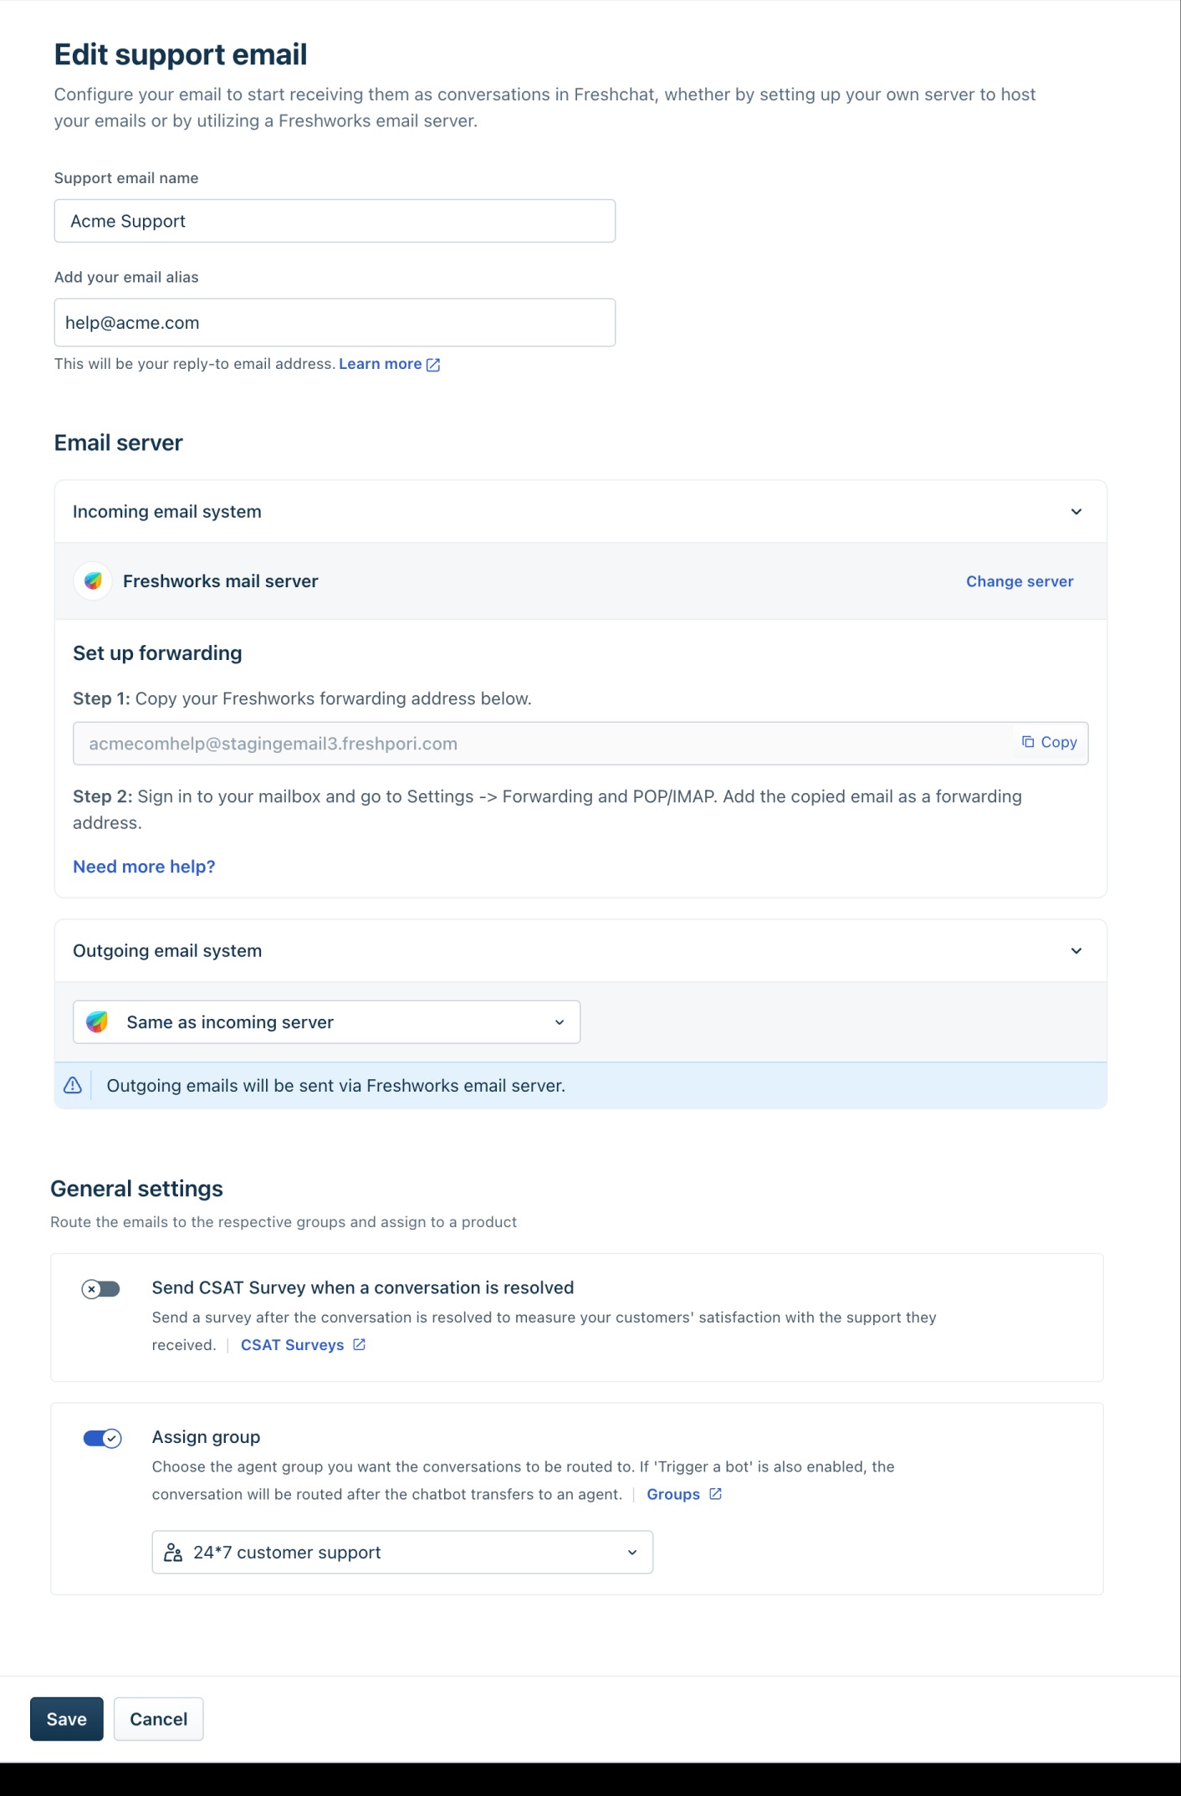Open the Need more help? link
This screenshot has height=1796, width=1181.
click(144, 867)
